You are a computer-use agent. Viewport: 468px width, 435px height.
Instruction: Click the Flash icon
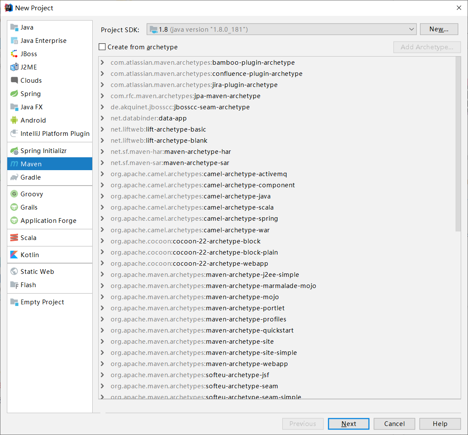click(14, 285)
